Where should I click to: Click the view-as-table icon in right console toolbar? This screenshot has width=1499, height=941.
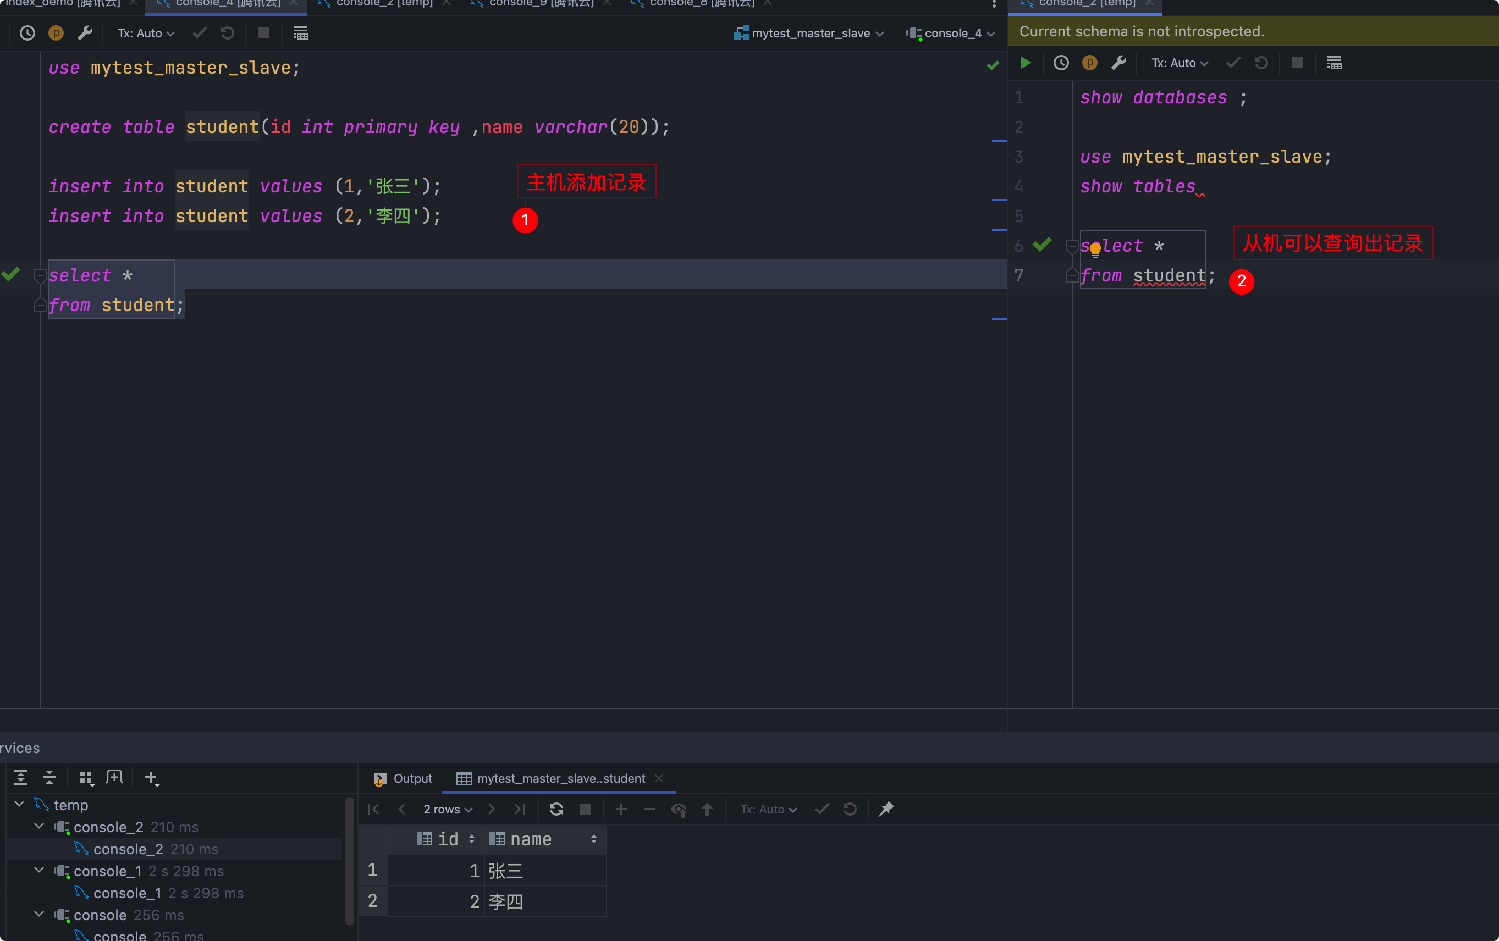click(x=1334, y=63)
